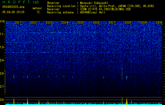Click the 'Receiving antenna' label

pos(60,12)
